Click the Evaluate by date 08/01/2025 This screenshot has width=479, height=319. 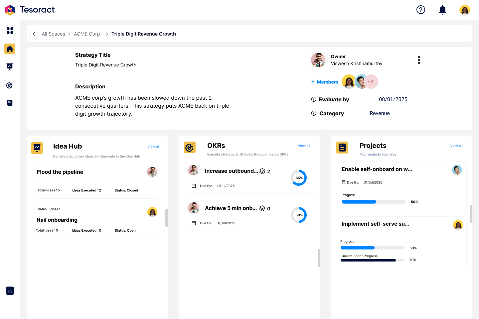pos(393,99)
